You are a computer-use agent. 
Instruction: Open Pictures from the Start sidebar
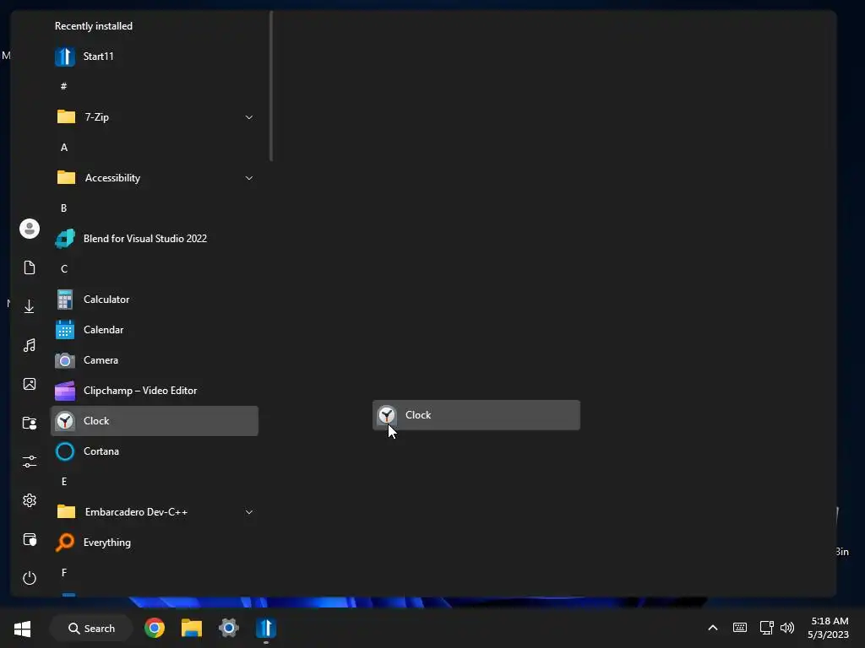coord(30,384)
